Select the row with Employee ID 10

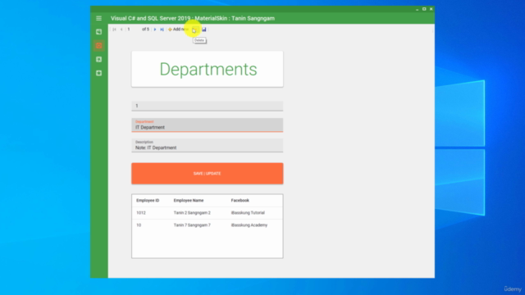coord(208,225)
